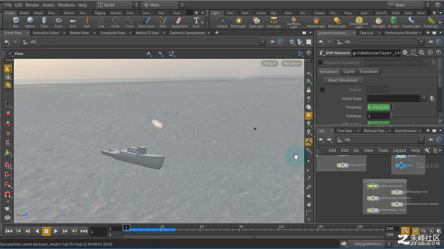Open the Build desktop dropdown
The height and width of the screenshot is (249, 444).
tap(117, 5)
